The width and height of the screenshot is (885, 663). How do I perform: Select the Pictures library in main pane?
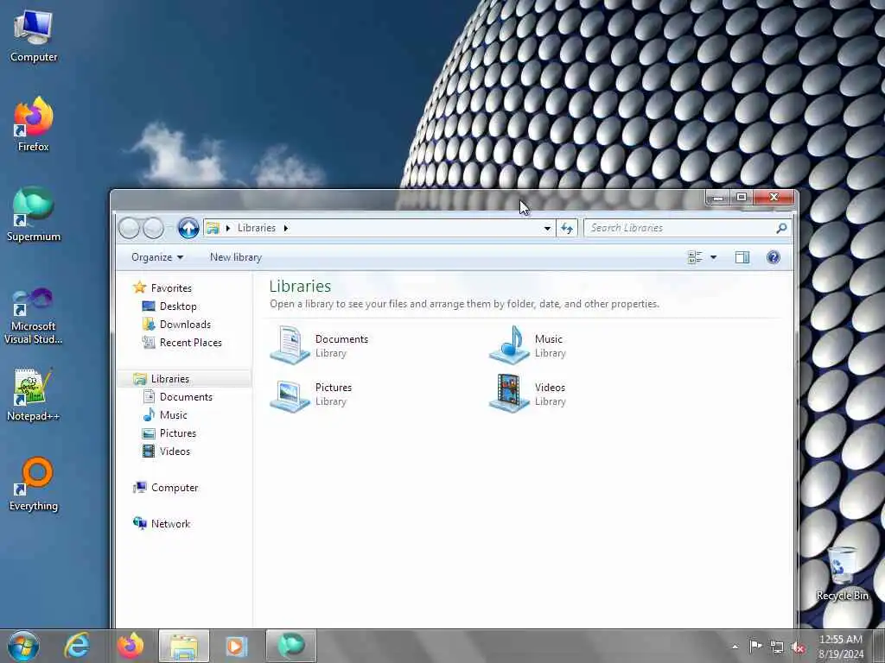[311, 394]
